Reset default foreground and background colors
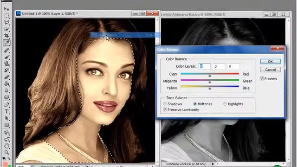This screenshot has height=167, width=297. 4,158
